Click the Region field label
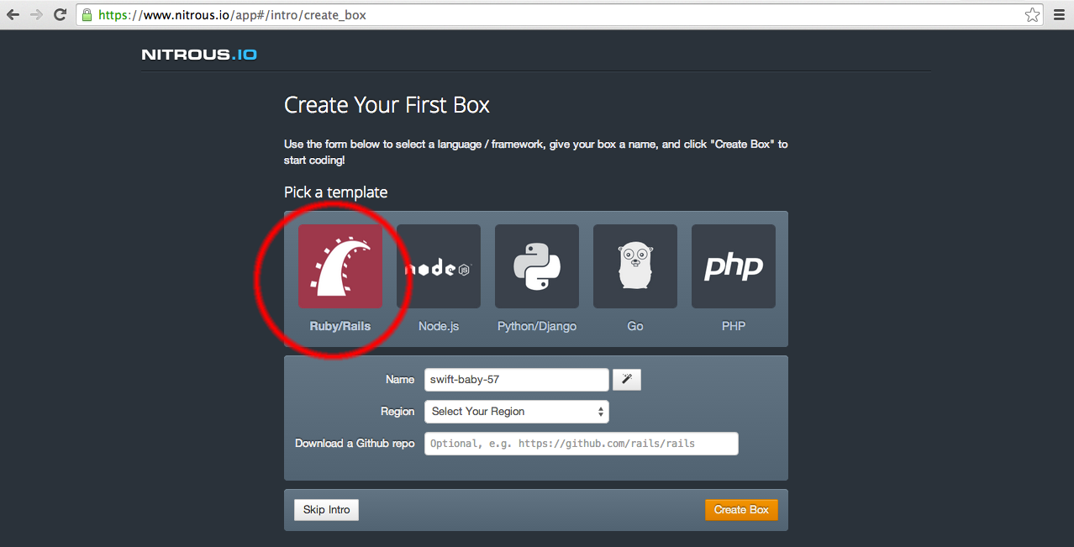This screenshot has width=1074, height=547. point(397,412)
